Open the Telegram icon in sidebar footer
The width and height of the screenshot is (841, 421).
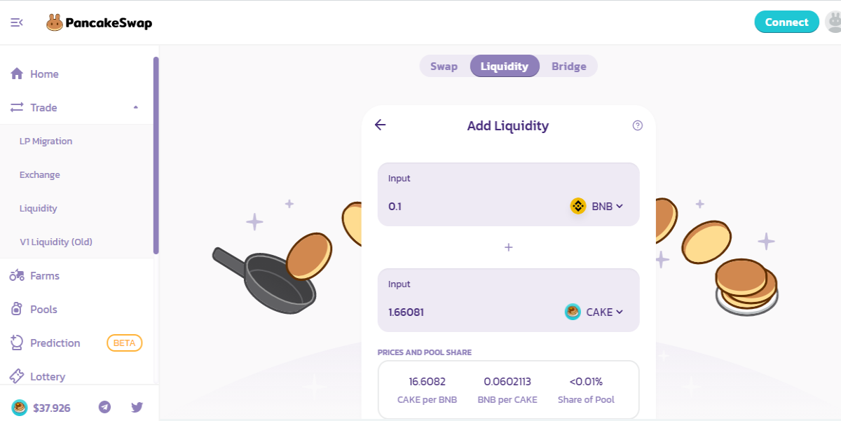[x=104, y=406]
